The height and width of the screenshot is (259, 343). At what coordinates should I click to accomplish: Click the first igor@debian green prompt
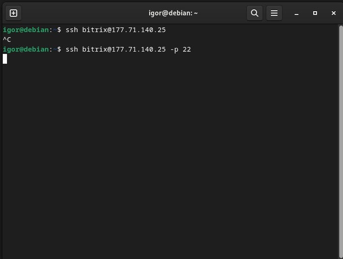coord(26,30)
